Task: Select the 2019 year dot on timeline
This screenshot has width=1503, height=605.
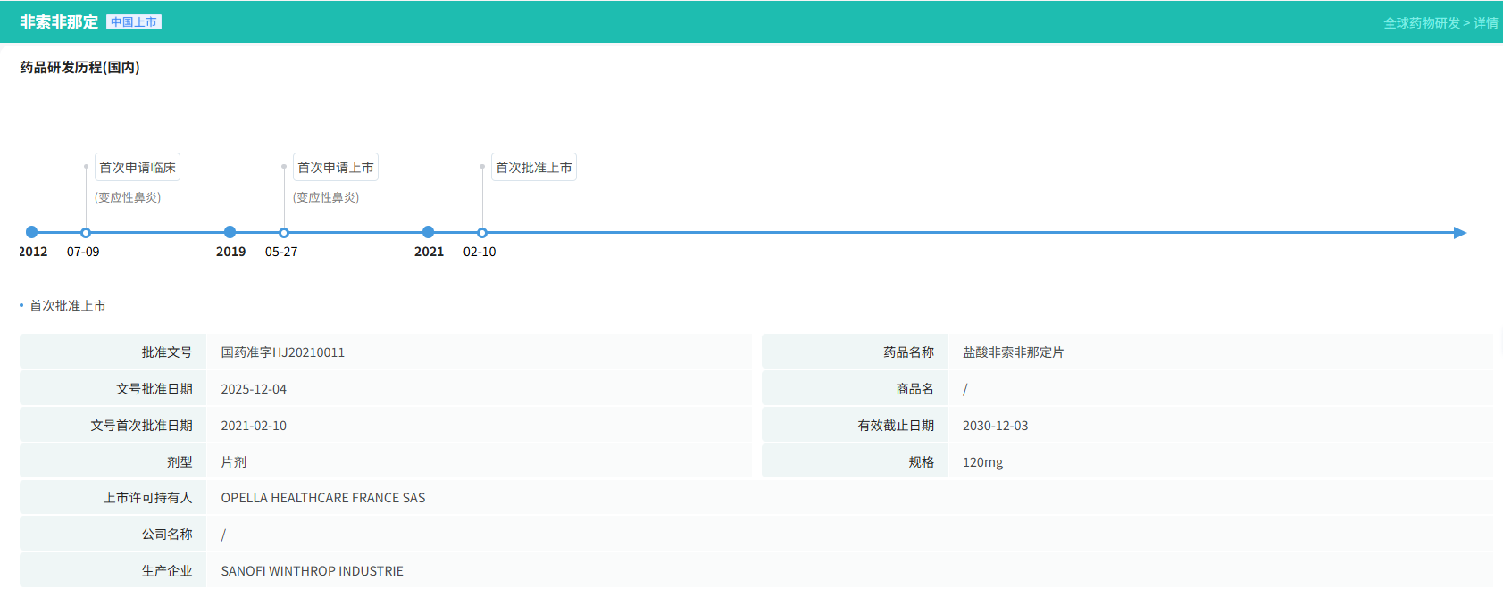Action: [x=230, y=232]
